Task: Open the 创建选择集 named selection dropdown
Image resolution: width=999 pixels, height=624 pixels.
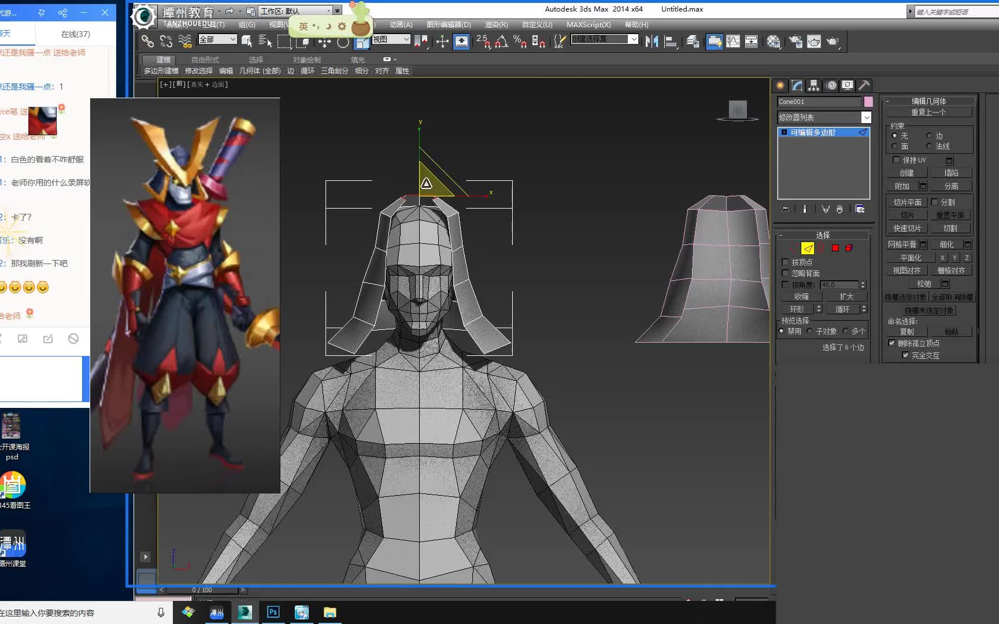Action: point(634,39)
